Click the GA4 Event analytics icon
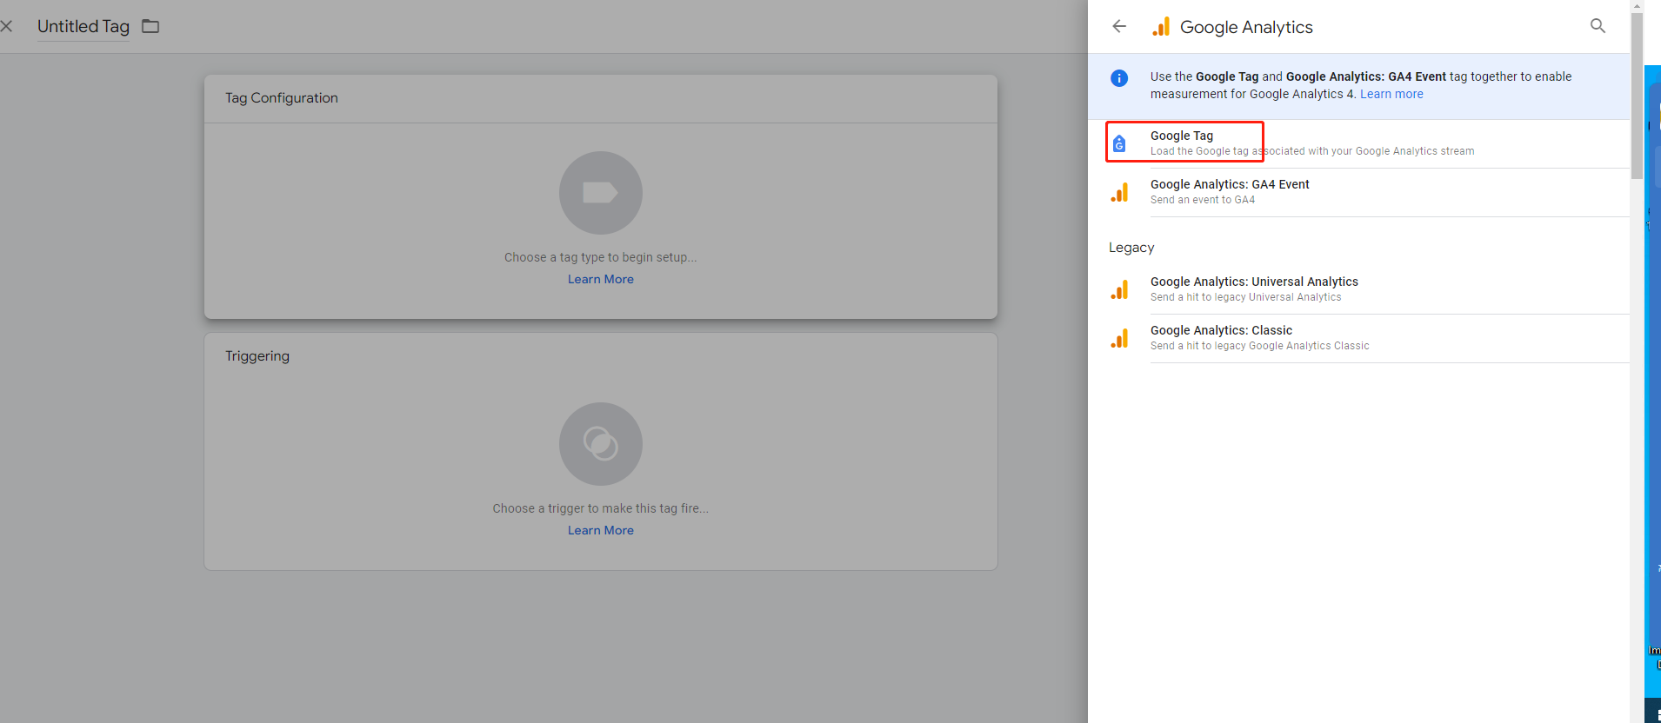This screenshot has width=1661, height=723. tap(1119, 192)
